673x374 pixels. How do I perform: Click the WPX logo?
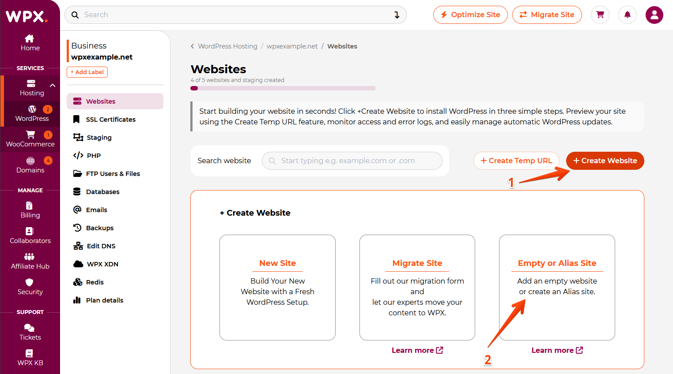coord(26,16)
